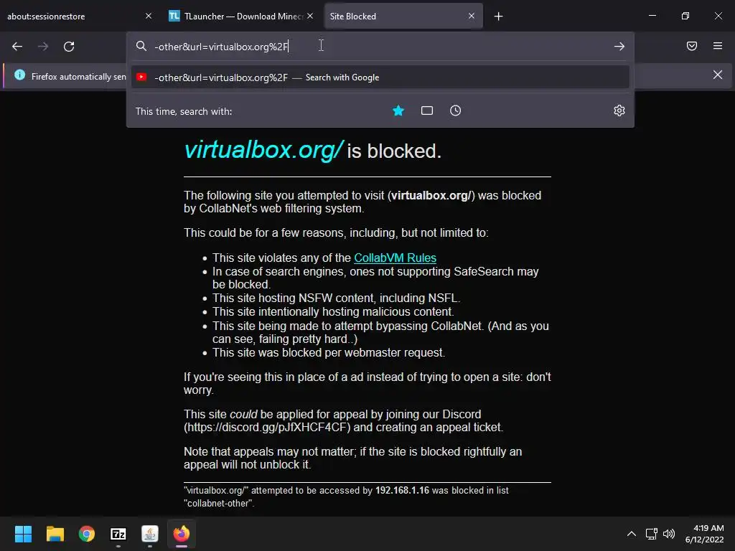
Task: Open 7-Zip from the taskbar
Action: point(118,534)
